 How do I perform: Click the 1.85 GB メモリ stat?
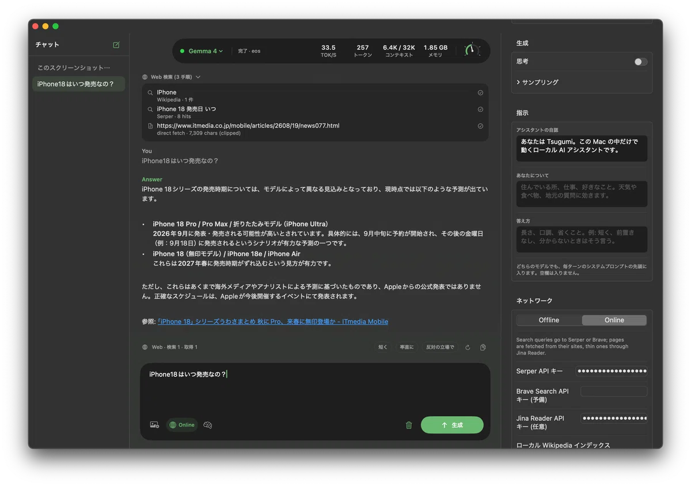(x=435, y=51)
